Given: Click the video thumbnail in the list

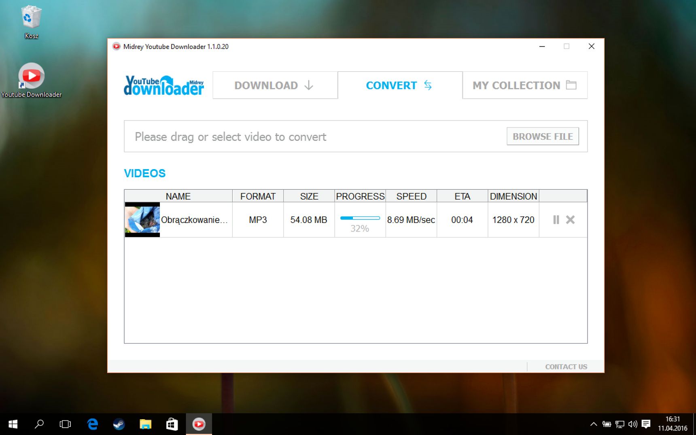Looking at the screenshot, I should [x=142, y=220].
